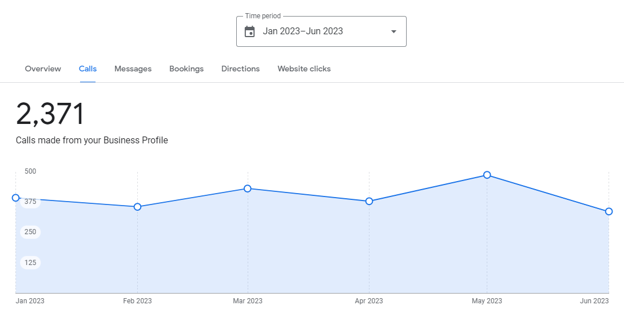Viewport: 624px width, 321px height.
Task: Click the Mar 2023 x-axis label
Action: coord(248,301)
